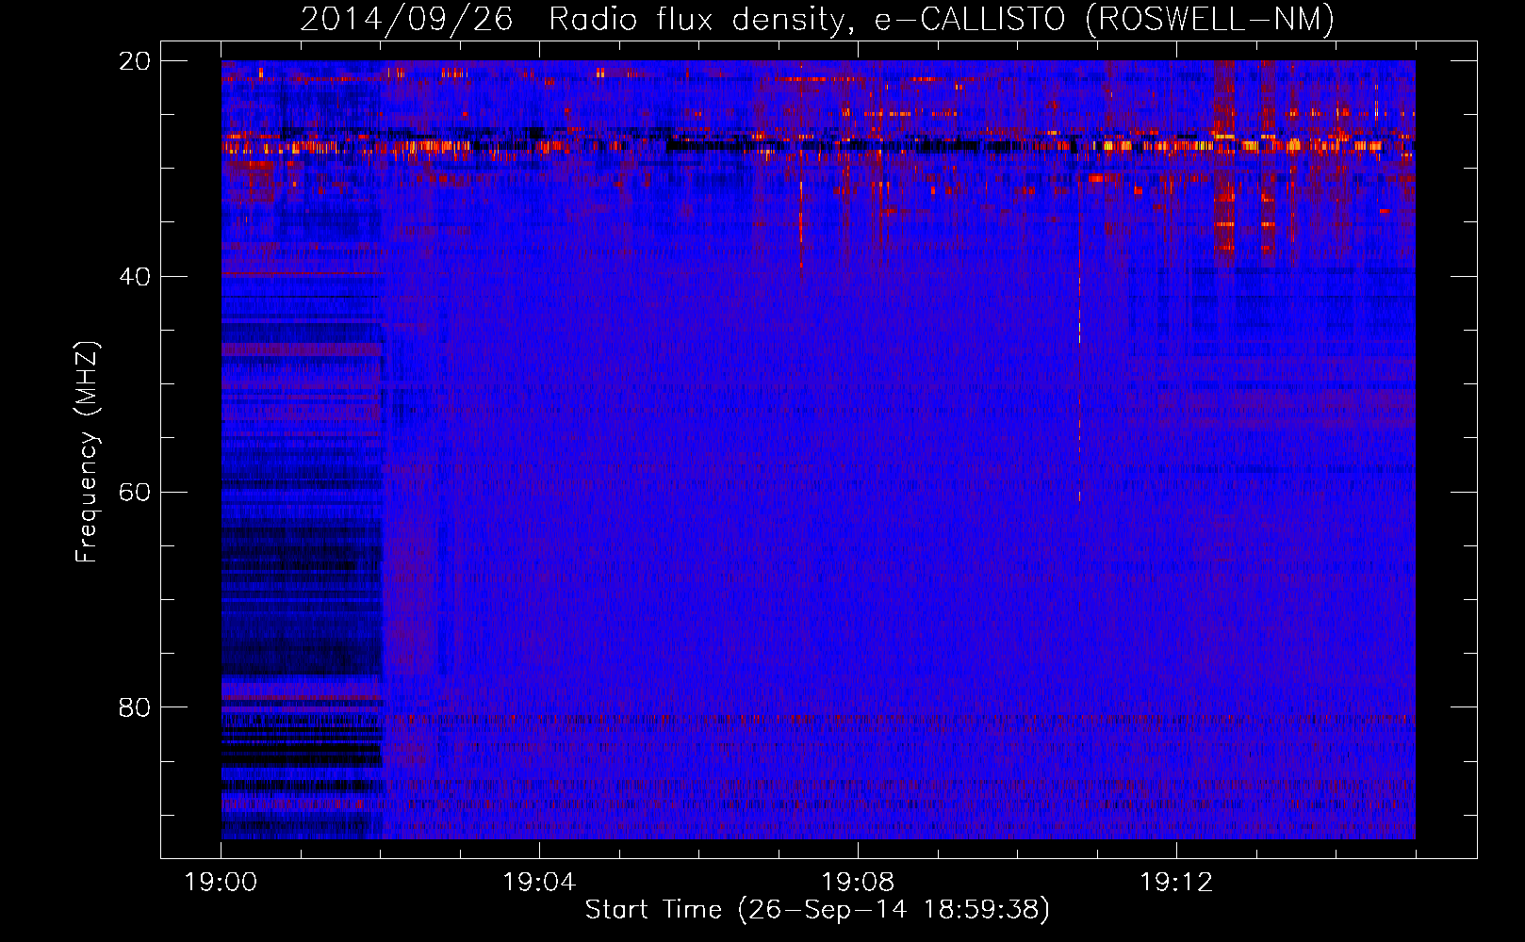The height and width of the screenshot is (942, 1525).
Task: Click the 60 frequency tick label
Action: 136,493
